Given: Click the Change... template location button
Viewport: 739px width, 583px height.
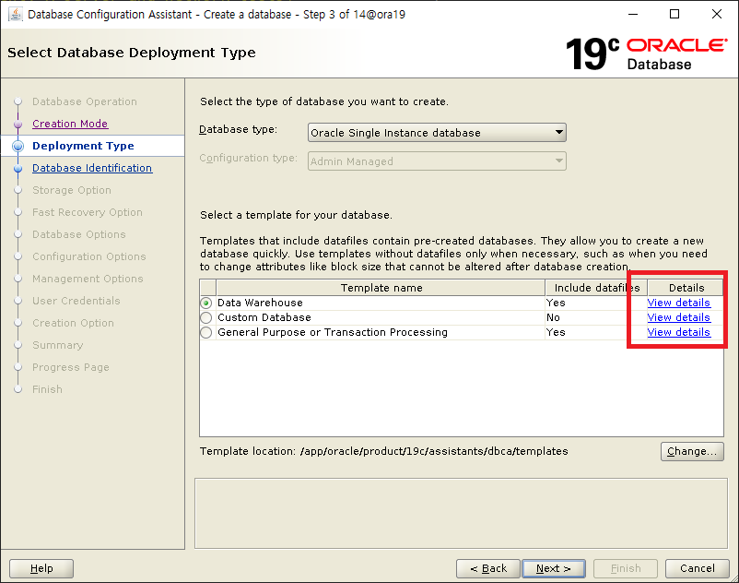Looking at the screenshot, I should 692,451.
